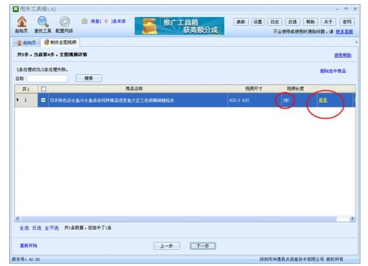Click the 联系客服 customer service link
Image resolution: width=368 pixels, height=266 pixels.
click(344, 32)
